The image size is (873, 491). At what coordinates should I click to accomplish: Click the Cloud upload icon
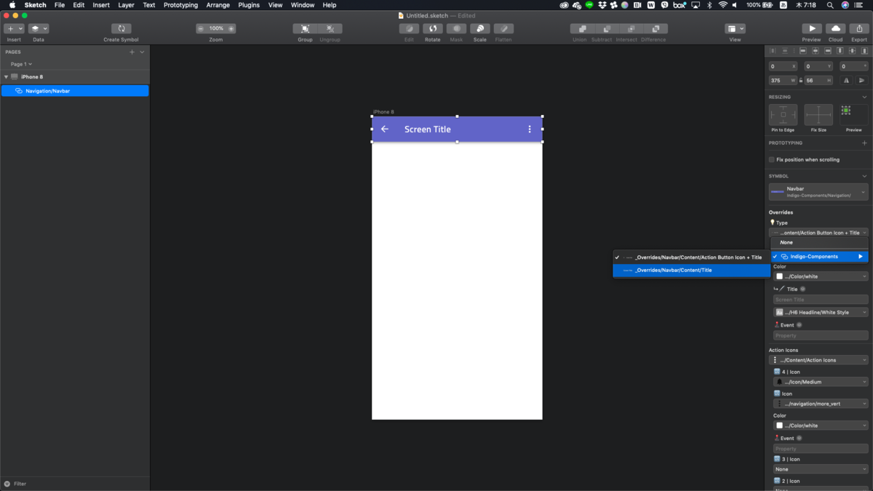(x=835, y=28)
